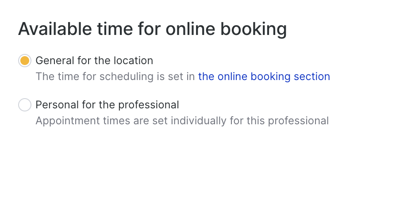Image resolution: width=415 pixels, height=199 pixels.
Task: Follow the blue hyperlink in the description
Action: 264,77
